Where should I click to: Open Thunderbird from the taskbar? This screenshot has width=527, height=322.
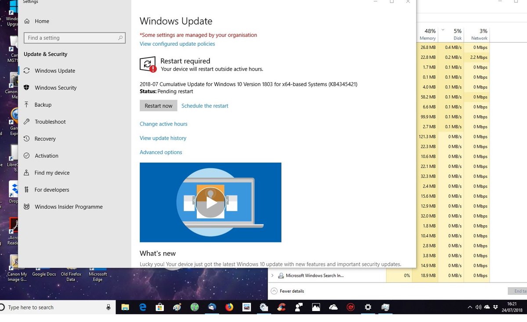click(x=212, y=308)
